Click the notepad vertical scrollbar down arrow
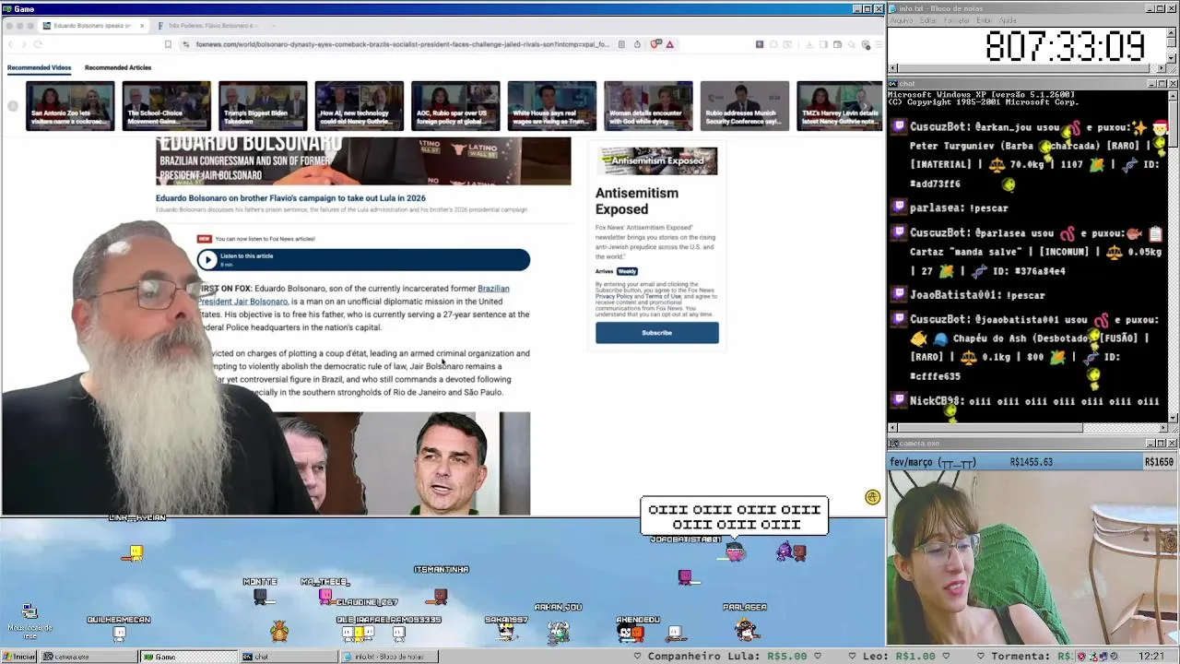 point(1173,58)
